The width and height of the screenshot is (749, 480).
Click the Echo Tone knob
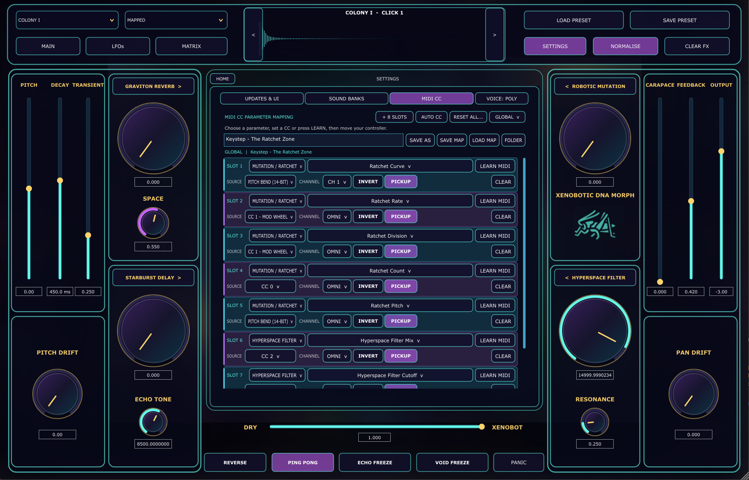tap(153, 422)
